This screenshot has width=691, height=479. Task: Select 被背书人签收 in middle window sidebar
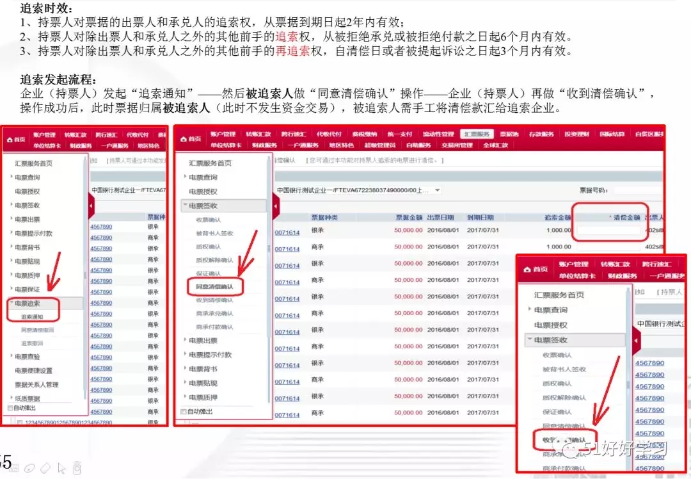click(214, 233)
